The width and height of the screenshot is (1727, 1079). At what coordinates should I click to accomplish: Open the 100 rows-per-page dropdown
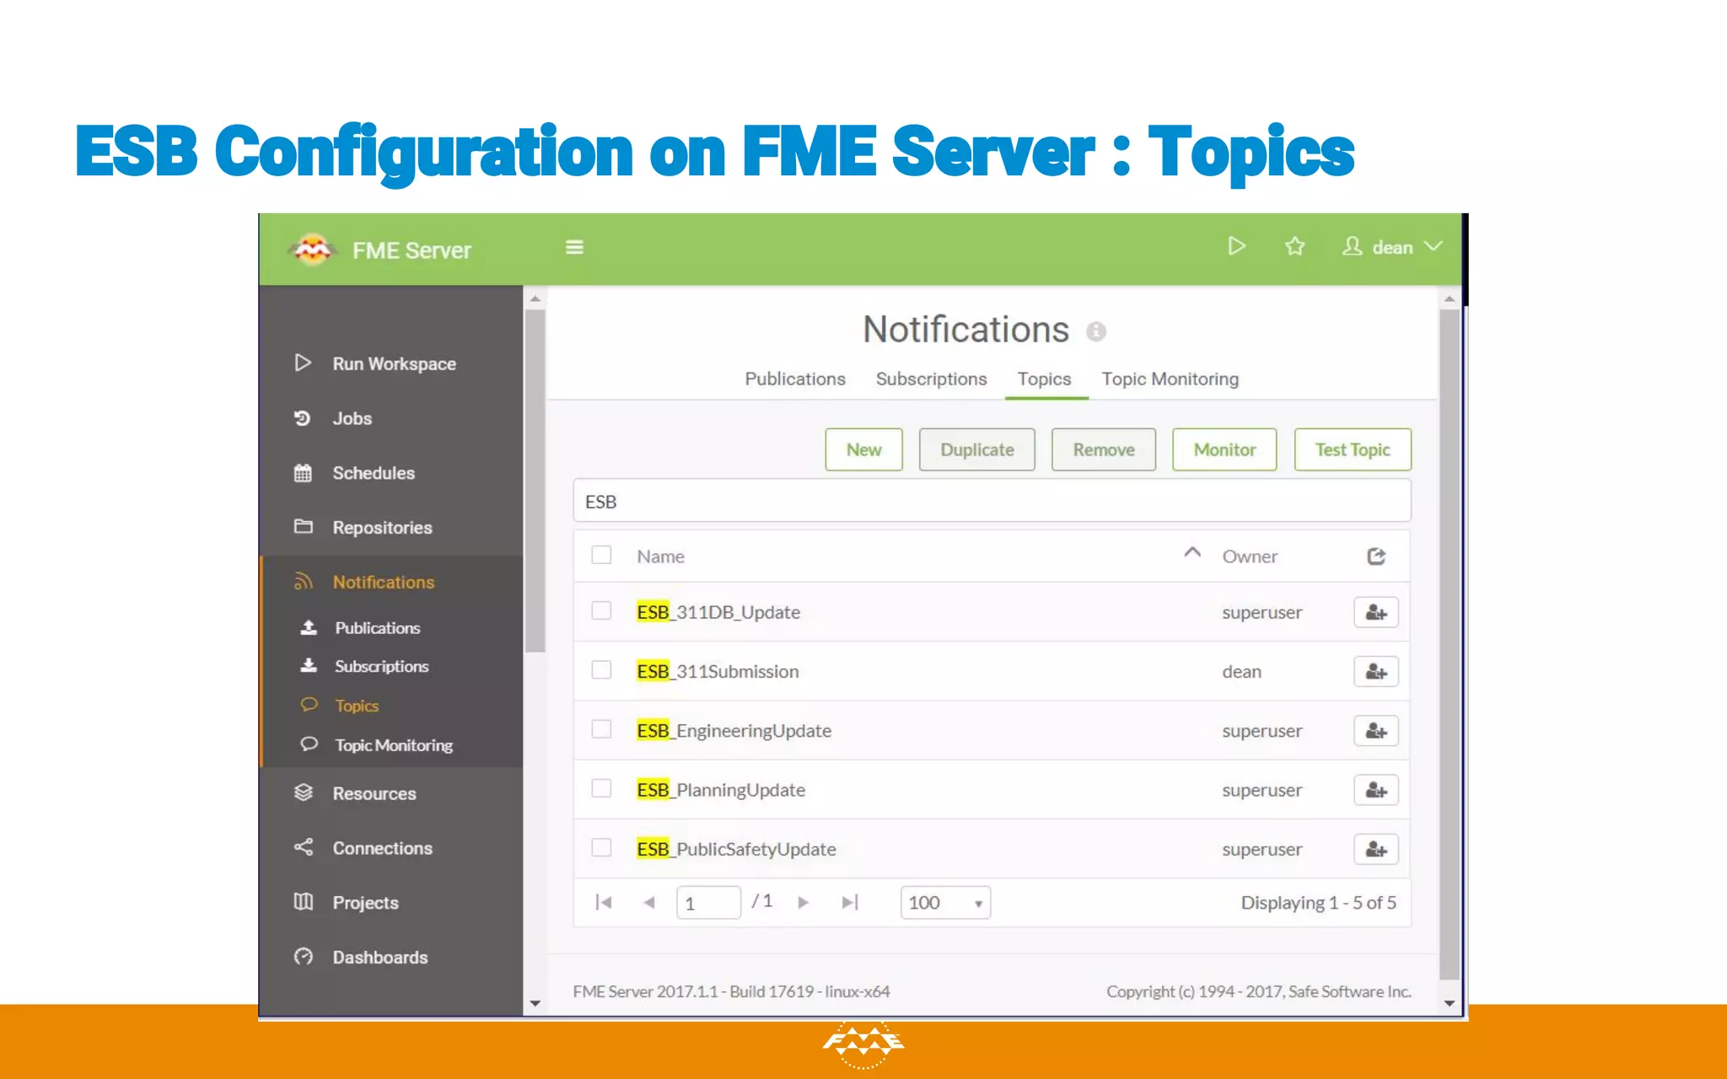(x=945, y=903)
